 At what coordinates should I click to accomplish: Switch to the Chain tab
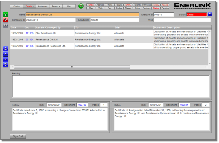[x=91, y=5]
